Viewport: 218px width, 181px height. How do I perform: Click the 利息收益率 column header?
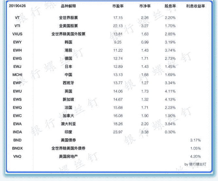pos(195,6)
